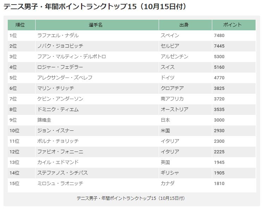Image resolution: width=263 pixels, height=209 pixels.
Task: Click on ステファノス・シチパス cell
Action: (x=97, y=173)
